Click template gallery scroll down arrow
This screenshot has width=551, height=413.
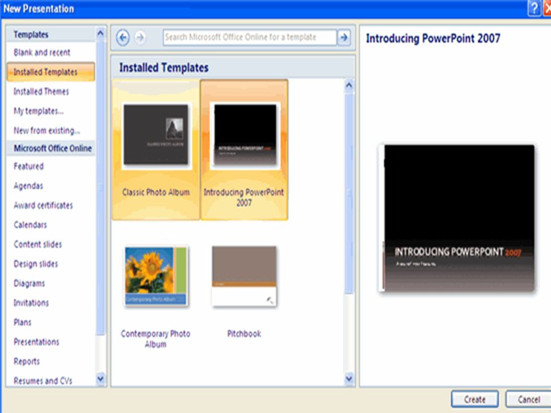pyautogui.click(x=349, y=379)
